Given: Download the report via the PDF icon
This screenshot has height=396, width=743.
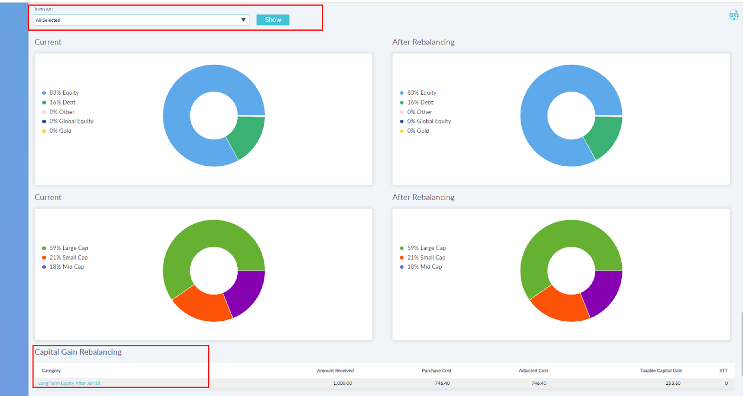Looking at the screenshot, I should pos(734,15).
